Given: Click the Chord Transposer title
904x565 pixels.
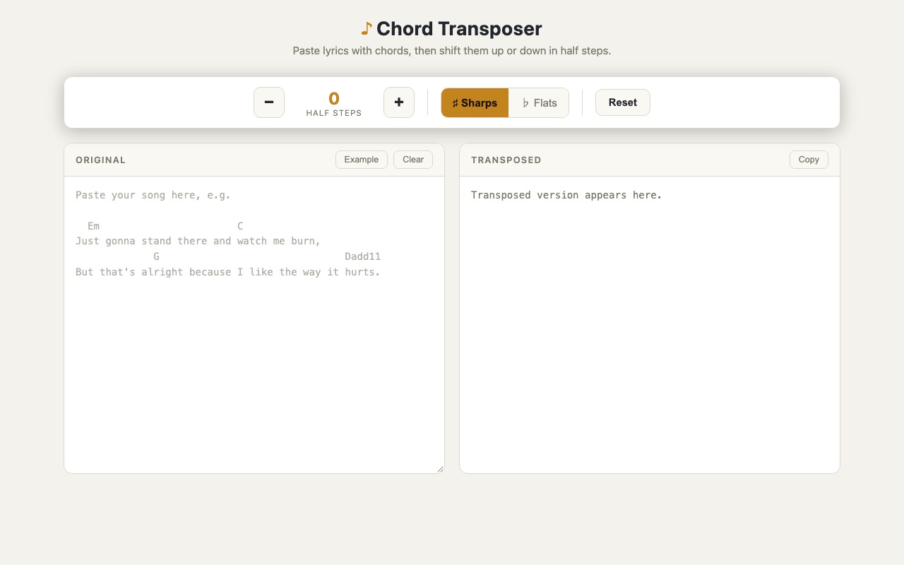Looking at the screenshot, I should tap(459, 29).
